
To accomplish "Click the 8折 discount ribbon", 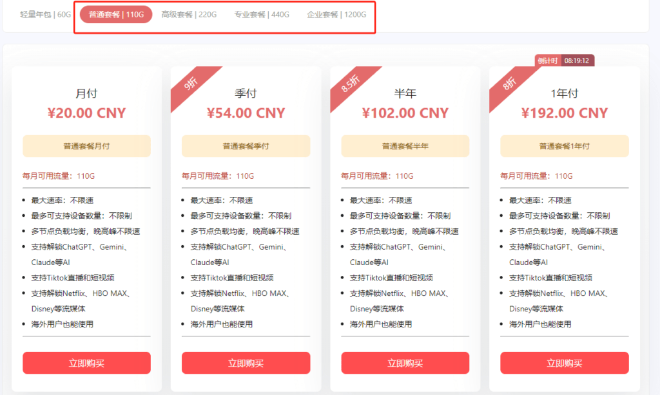I will pos(509,84).
